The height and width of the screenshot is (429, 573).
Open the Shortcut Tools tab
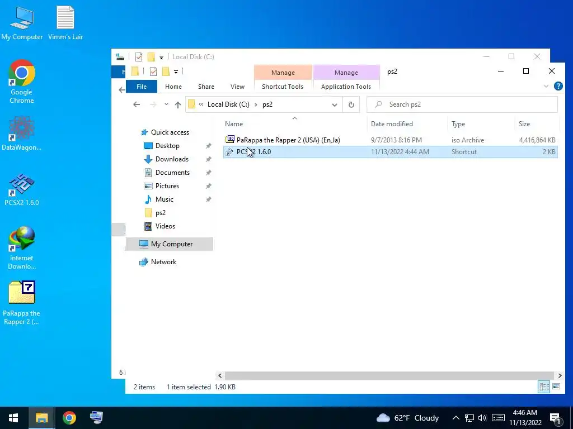point(283,87)
